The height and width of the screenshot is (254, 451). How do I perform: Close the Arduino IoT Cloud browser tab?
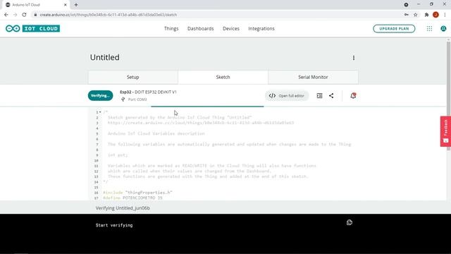click(66, 5)
